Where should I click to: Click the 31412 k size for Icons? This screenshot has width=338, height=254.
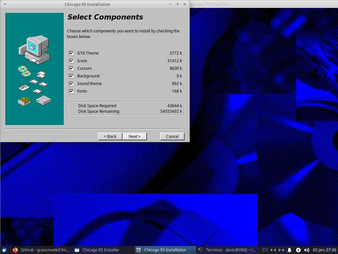[x=175, y=61]
